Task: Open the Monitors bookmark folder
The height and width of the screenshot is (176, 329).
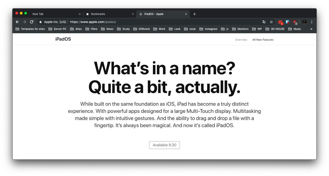Action: point(240,29)
